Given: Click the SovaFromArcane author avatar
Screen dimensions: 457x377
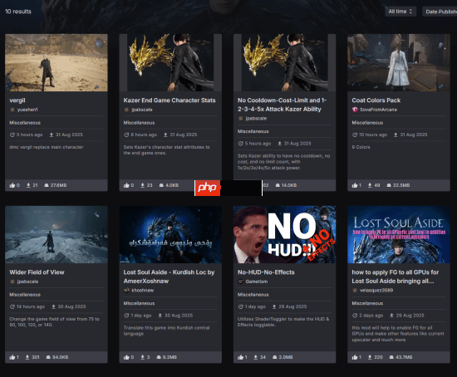Looking at the screenshot, I should tap(355, 110).
